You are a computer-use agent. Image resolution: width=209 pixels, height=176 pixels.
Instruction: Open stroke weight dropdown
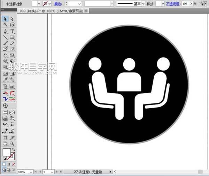[80, 4]
